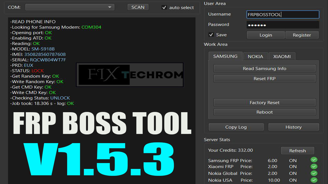The width and height of the screenshot is (328, 184).
Task: Click the COM304 port text in log
Action: click(x=91, y=27)
